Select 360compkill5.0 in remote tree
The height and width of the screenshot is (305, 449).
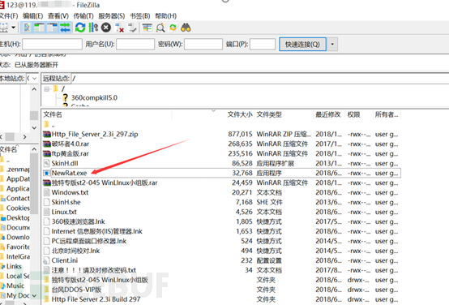click(x=94, y=98)
